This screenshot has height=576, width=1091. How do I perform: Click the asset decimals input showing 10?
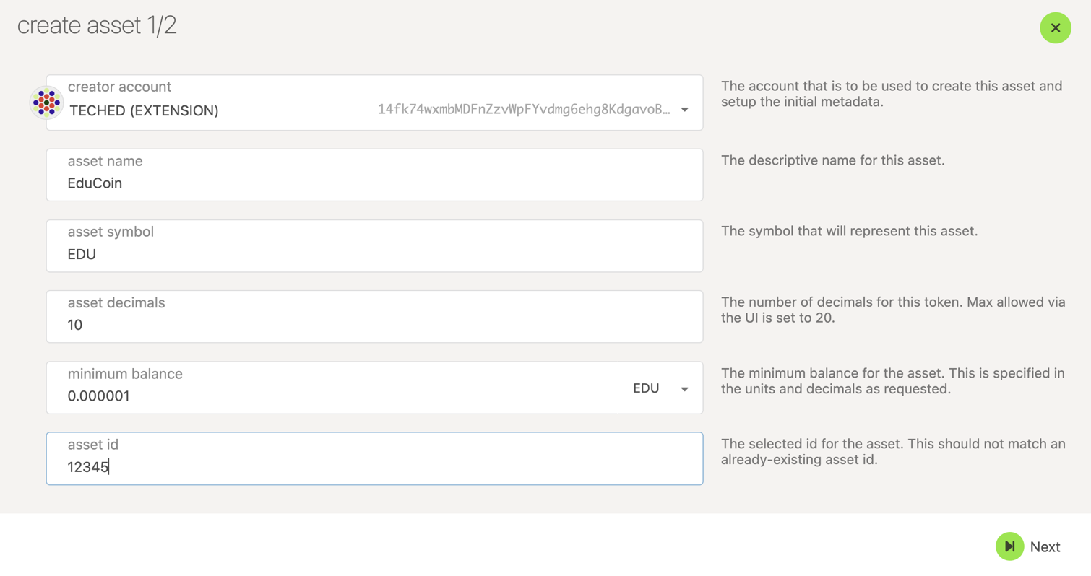374,317
